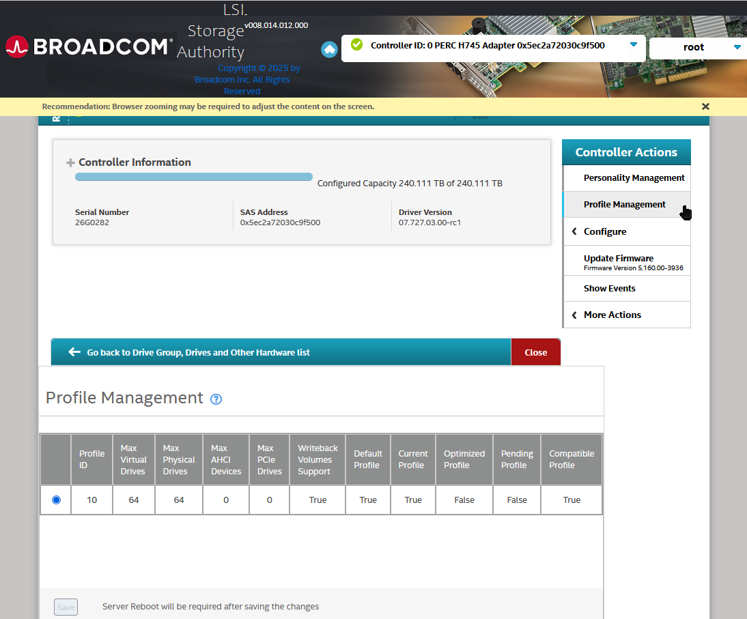Dismiss the browser zooming recommendation banner
Viewport: 747px width, 619px height.
(x=705, y=106)
